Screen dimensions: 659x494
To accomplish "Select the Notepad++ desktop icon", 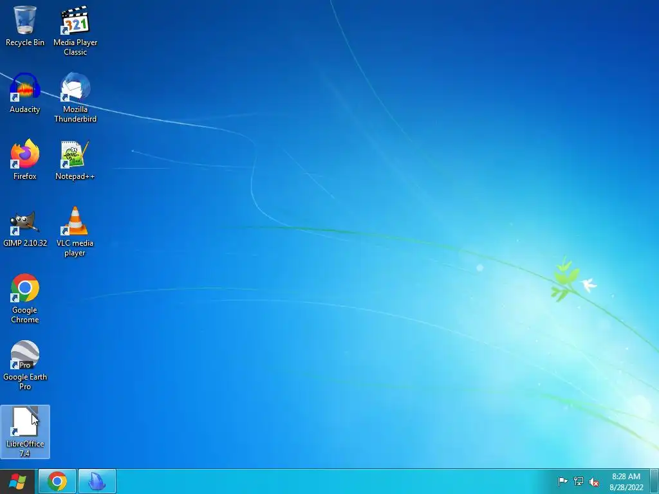I will pos(75,160).
